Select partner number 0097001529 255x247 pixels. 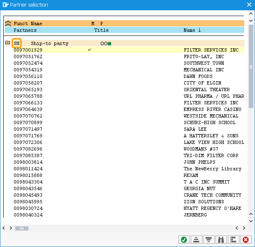click(28, 50)
